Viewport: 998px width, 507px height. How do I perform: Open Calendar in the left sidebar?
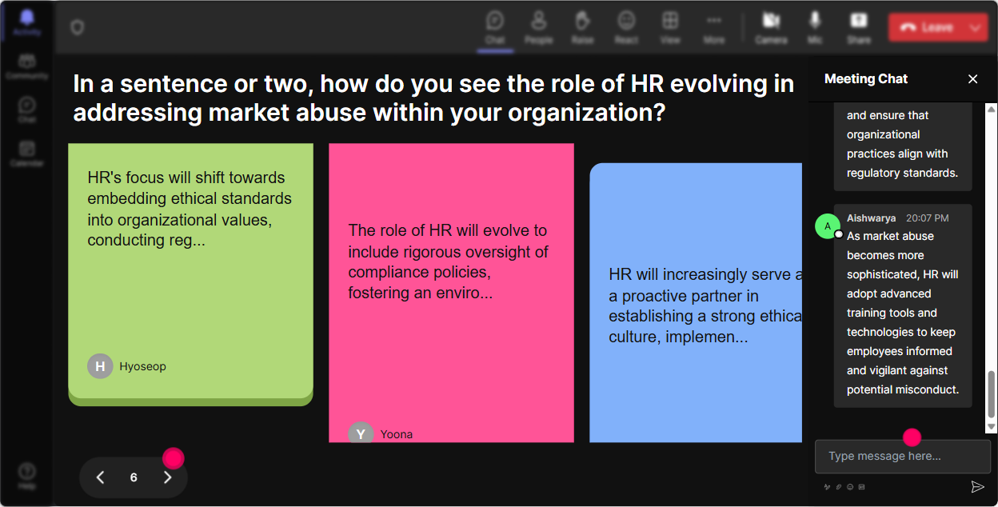click(x=26, y=154)
